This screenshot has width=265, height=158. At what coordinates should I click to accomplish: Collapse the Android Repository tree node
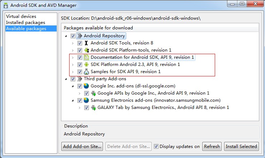66,36
